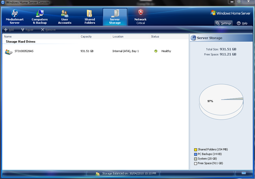Sort by the Status column header
Screen dimensions: 255x179
(169, 37)
